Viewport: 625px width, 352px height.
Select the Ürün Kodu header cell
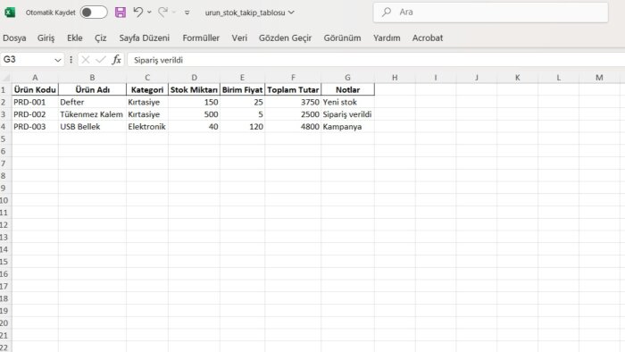(35, 89)
